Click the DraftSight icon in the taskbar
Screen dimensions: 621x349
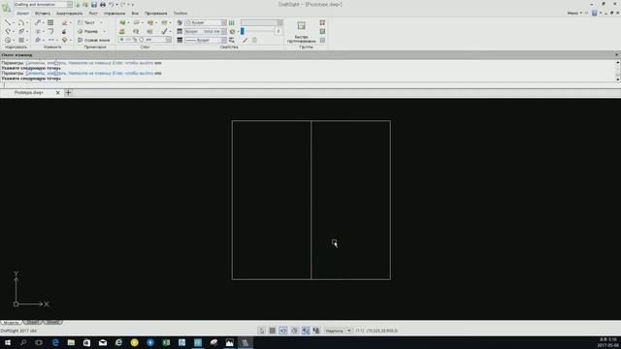245,342
